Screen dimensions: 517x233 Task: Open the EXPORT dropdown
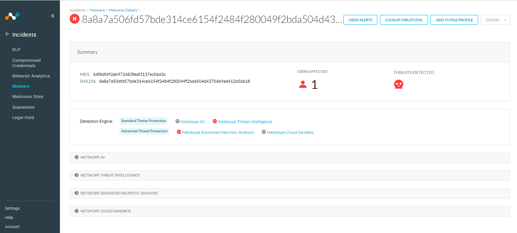[495, 19]
